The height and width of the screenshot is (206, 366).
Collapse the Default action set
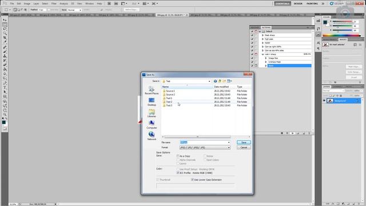click(260, 31)
